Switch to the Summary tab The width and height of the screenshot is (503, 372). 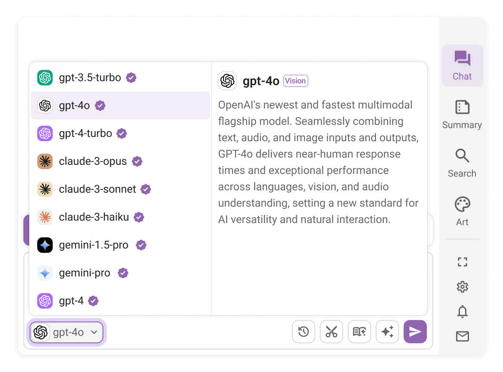[x=462, y=115]
